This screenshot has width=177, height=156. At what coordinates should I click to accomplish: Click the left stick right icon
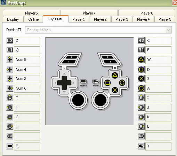click(x=10, y=126)
